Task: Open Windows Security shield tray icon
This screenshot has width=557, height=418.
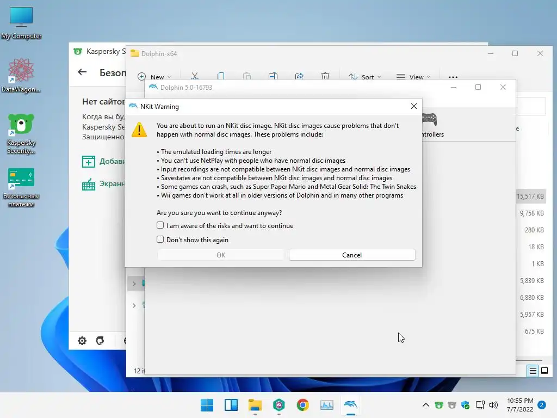Action: [466, 405]
